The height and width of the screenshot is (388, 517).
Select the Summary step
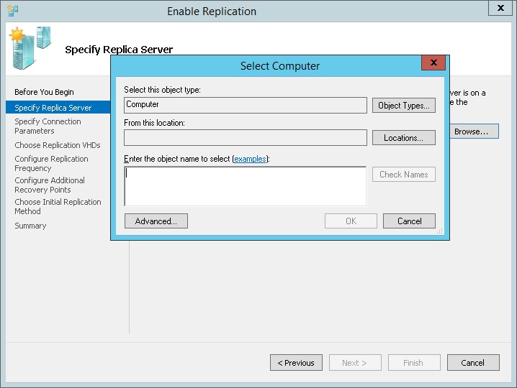(x=30, y=226)
